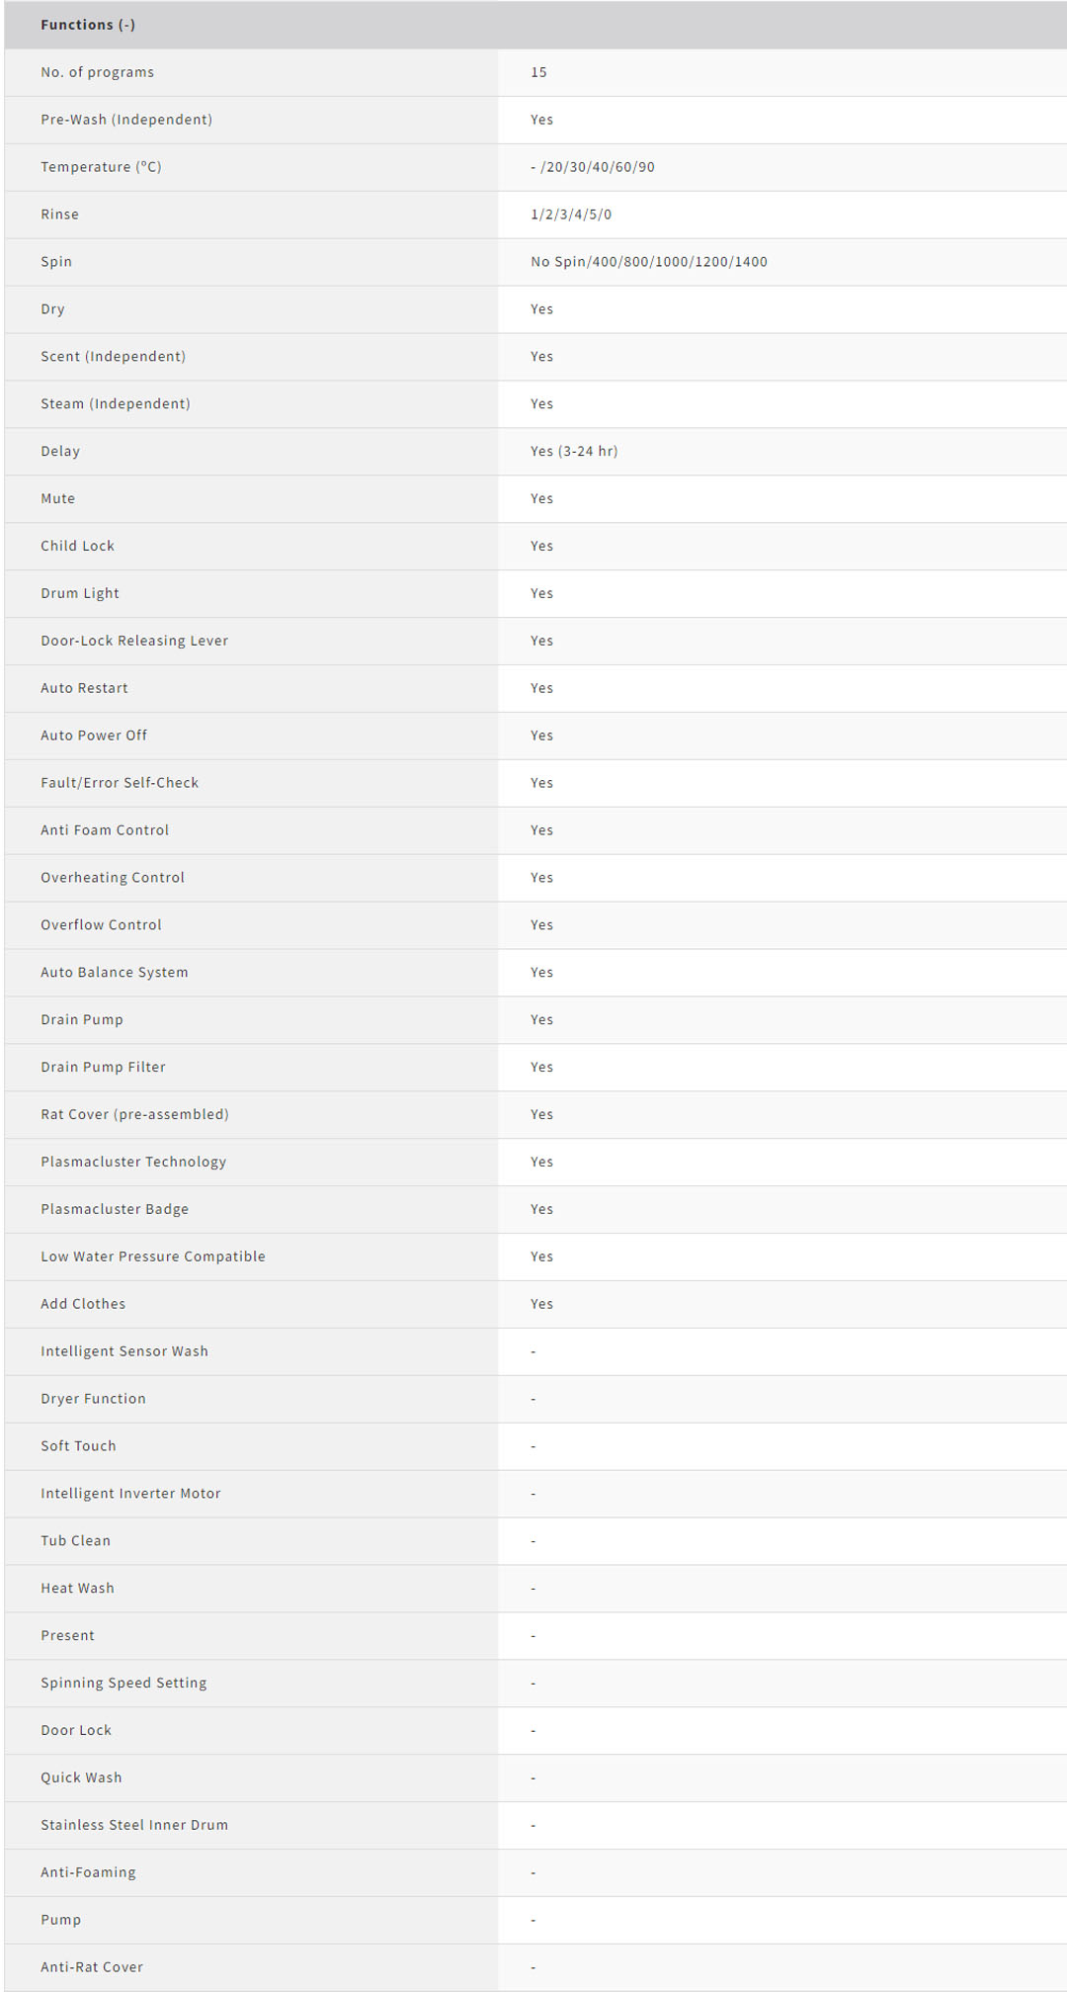This screenshot has height=1992, width=1067.
Task: Select the Plasmacluster Technology label
Action: click(x=132, y=1162)
